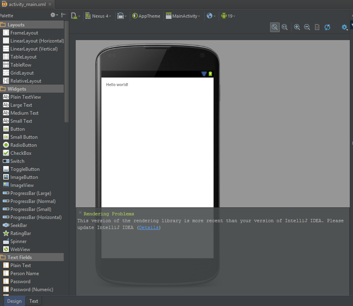Select ToggleButton in the palette
The height and width of the screenshot is (306, 353).
[21, 169]
